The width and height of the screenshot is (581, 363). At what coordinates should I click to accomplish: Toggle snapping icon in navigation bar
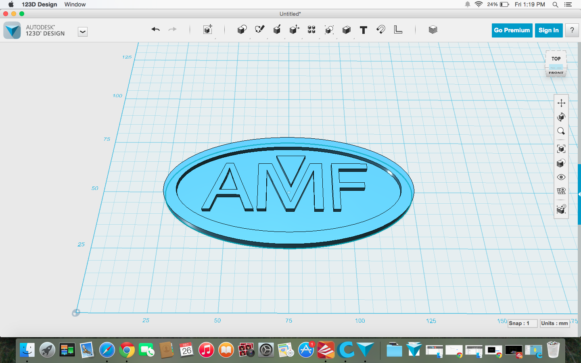[x=561, y=209]
